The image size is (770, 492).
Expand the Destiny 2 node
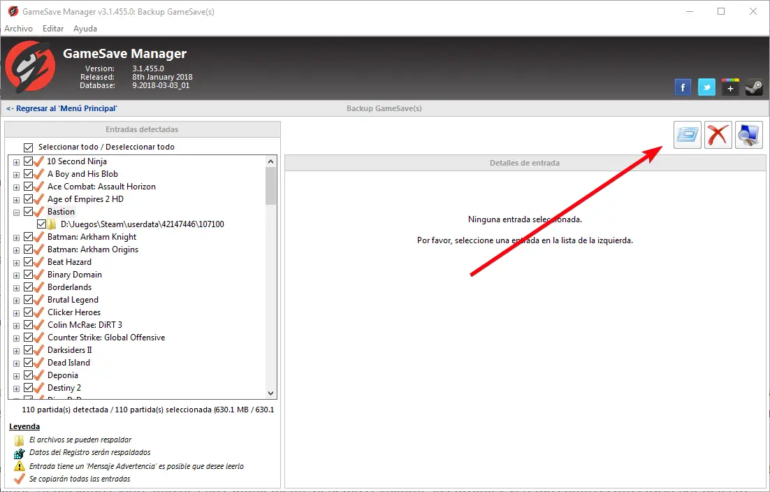(16, 389)
